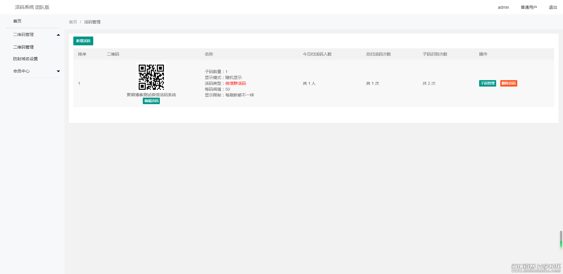Click the 子码识别次数 column header
This screenshot has height=274, width=563.
[x=435, y=54]
